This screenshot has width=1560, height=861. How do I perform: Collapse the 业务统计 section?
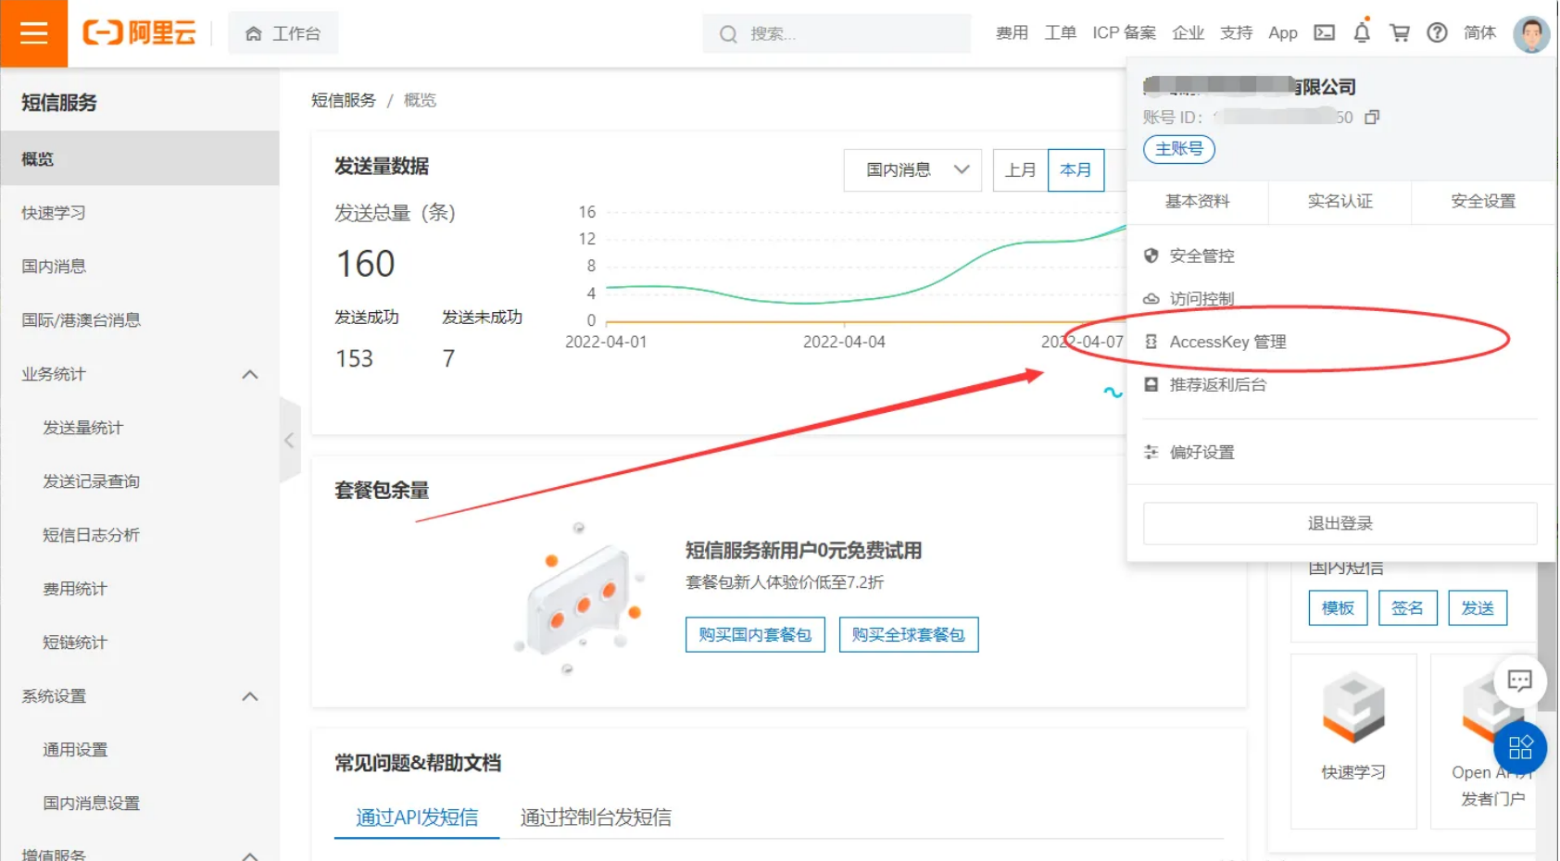250,374
